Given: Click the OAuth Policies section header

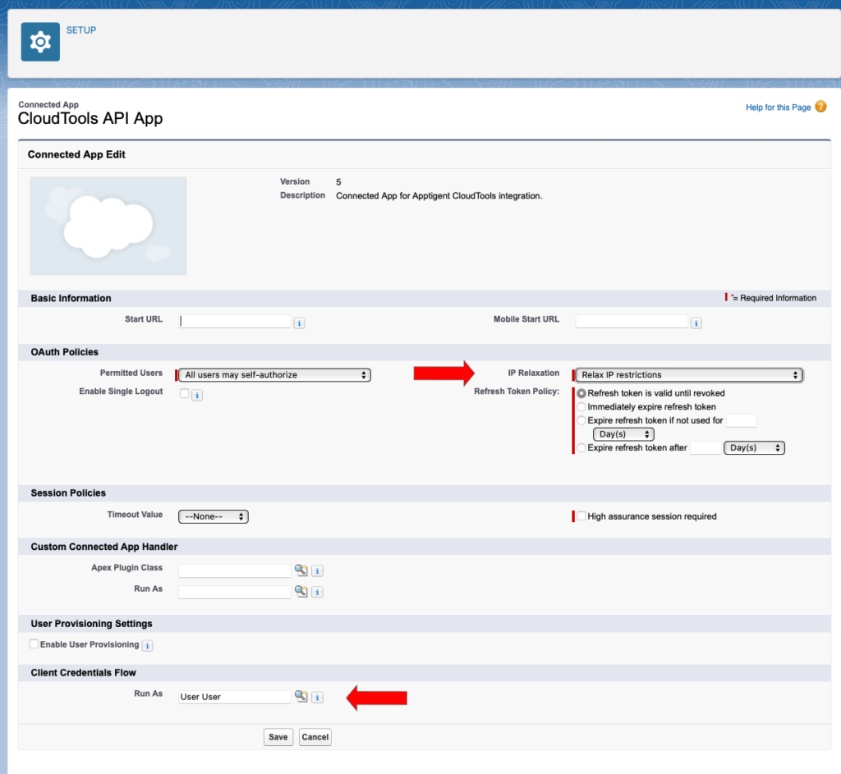Looking at the screenshot, I should [x=64, y=352].
